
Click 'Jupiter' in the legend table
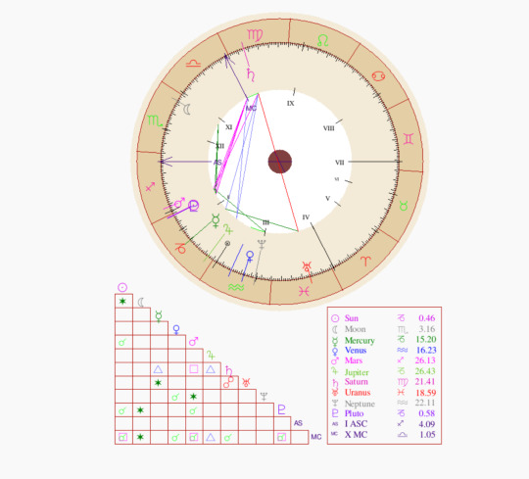tap(357, 372)
